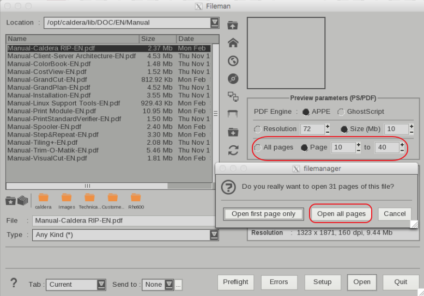The height and width of the screenshot is (296, 424).
Task: Expand the Location path dropdown
Action: (x=214, y=22)
